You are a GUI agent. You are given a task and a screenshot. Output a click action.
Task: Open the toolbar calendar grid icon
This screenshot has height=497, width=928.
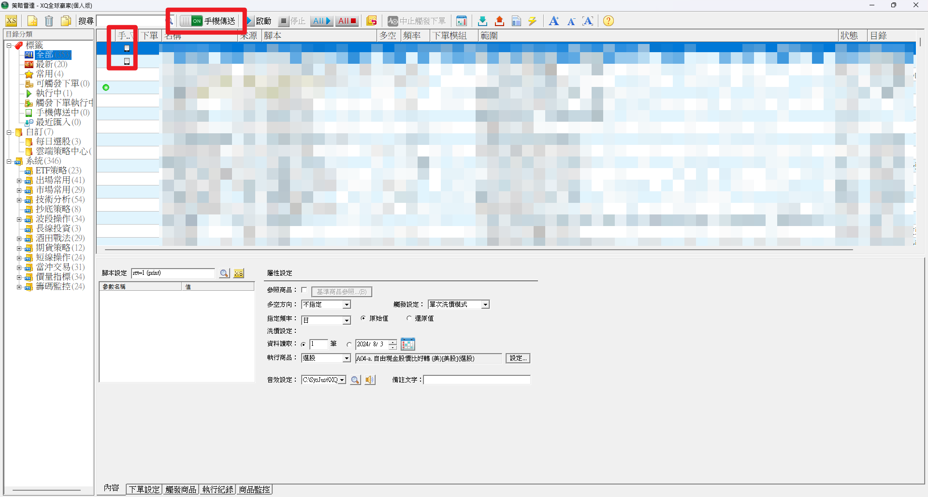point(462,21)
